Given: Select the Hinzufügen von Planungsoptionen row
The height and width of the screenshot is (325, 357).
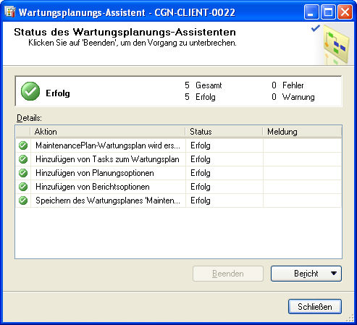Looking at the screenshot, I should (x=179, y=173).
